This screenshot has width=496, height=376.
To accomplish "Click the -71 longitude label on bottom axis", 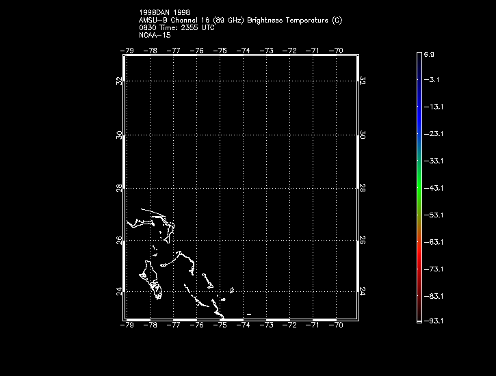I will tap(313, 325).
